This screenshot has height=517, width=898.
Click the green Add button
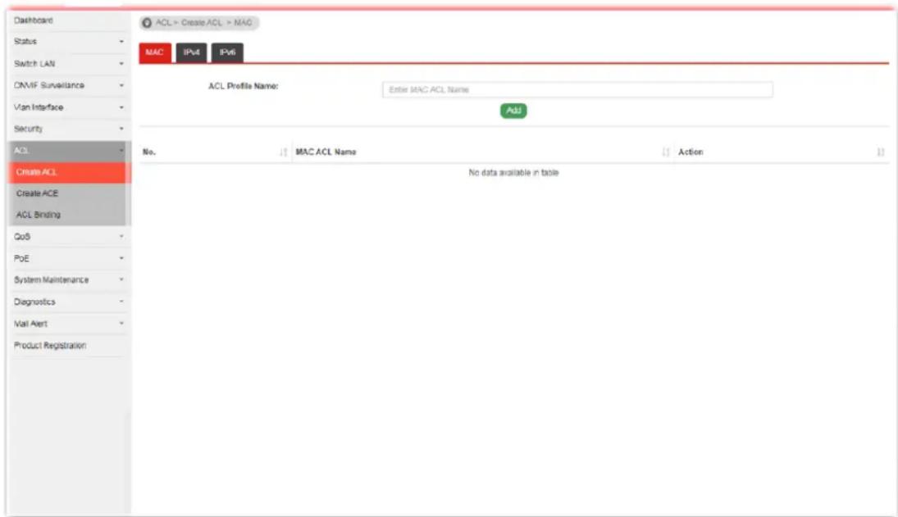point(513,111)
